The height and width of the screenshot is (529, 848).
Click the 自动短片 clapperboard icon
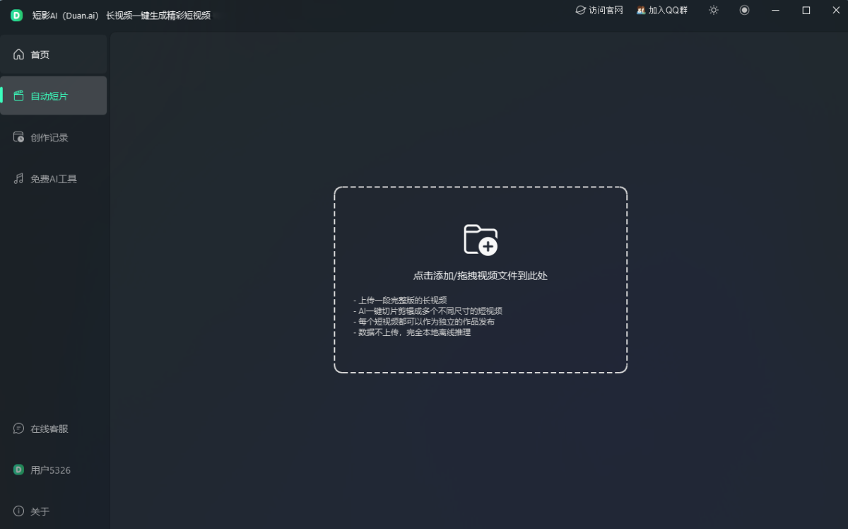(18, 96)
